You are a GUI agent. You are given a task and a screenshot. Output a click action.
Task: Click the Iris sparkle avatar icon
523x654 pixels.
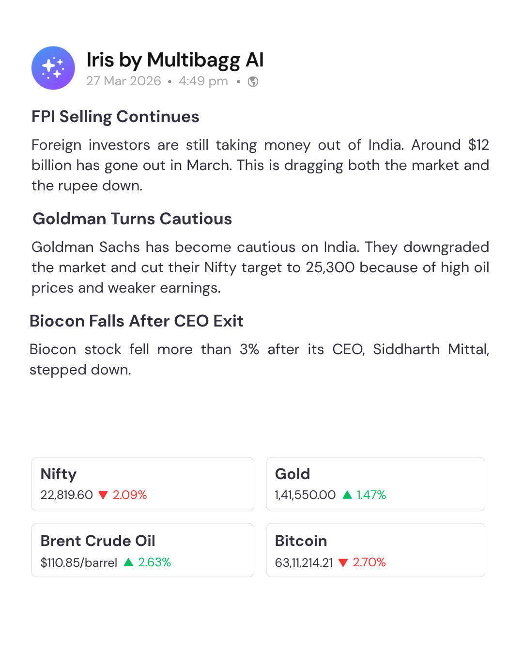pyautogui.click(x=53, y=68)
